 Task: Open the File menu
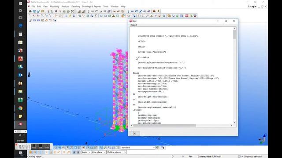point(33,7)
